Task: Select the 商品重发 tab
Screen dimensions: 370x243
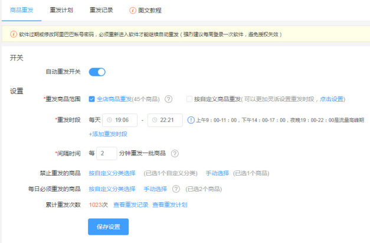Action: (22, 10)
